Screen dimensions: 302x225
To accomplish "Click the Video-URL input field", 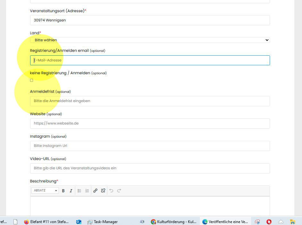I will (150, 168).
